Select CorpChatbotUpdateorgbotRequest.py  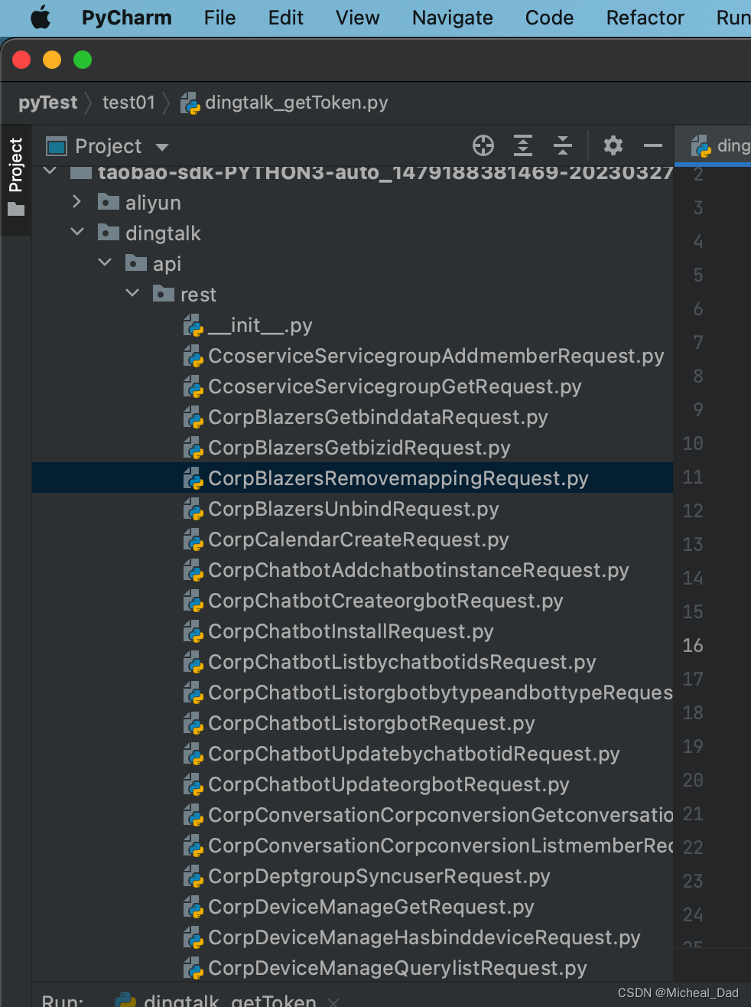[x=389, y=784]
